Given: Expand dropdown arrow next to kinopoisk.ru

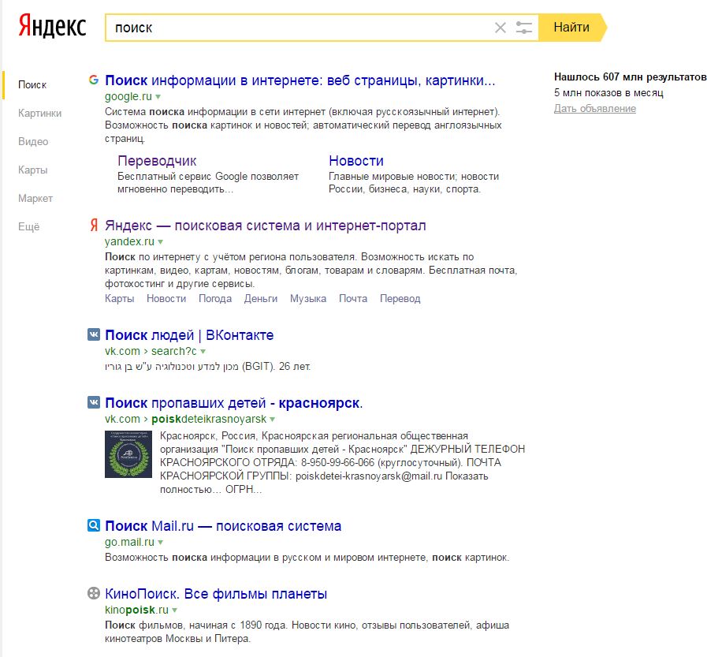Looking at the screenshot, I should [x=174, y=610].
